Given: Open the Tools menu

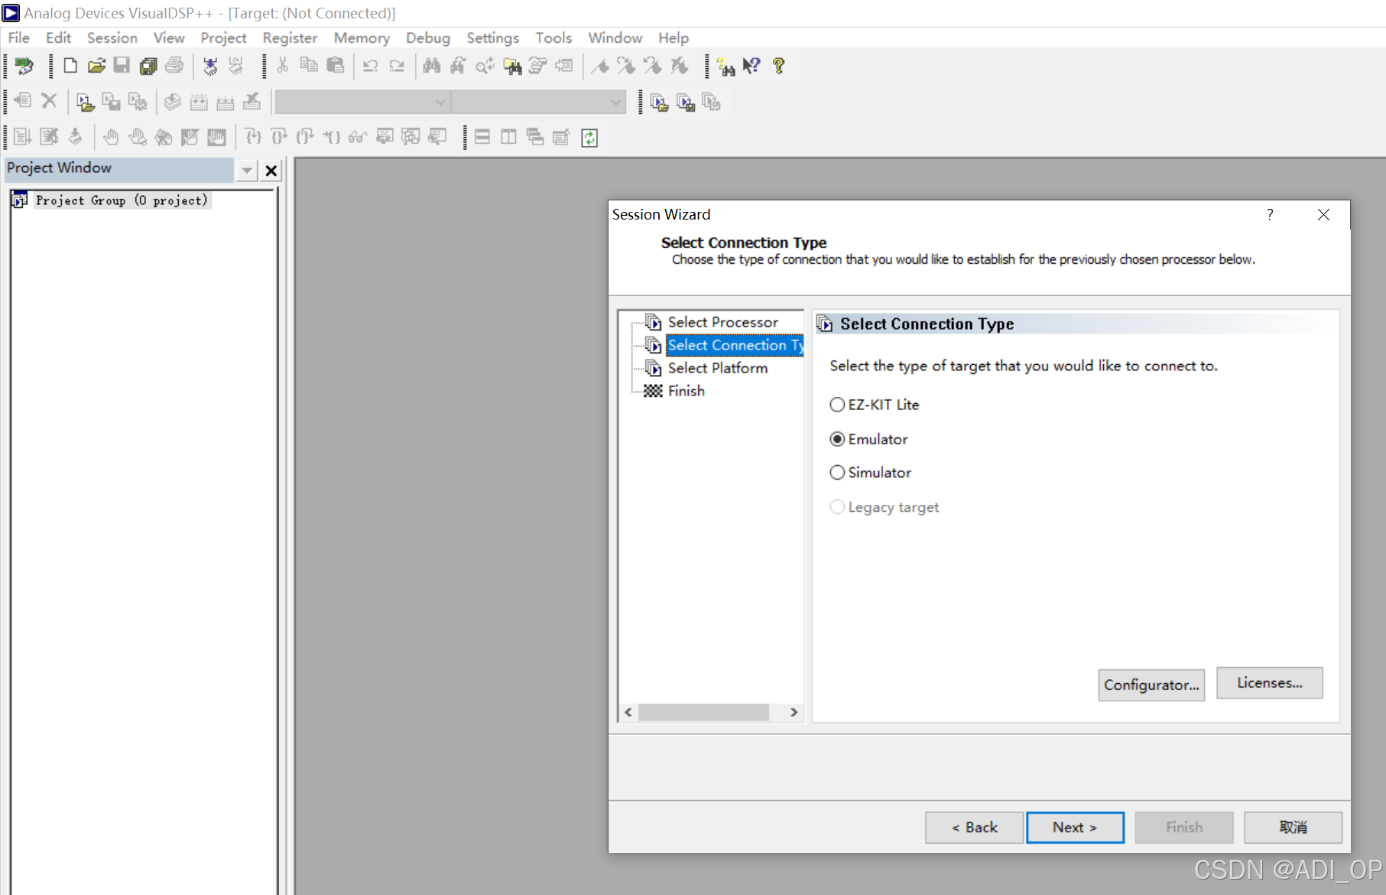Looking at the screenshot, I should point(553,37).
